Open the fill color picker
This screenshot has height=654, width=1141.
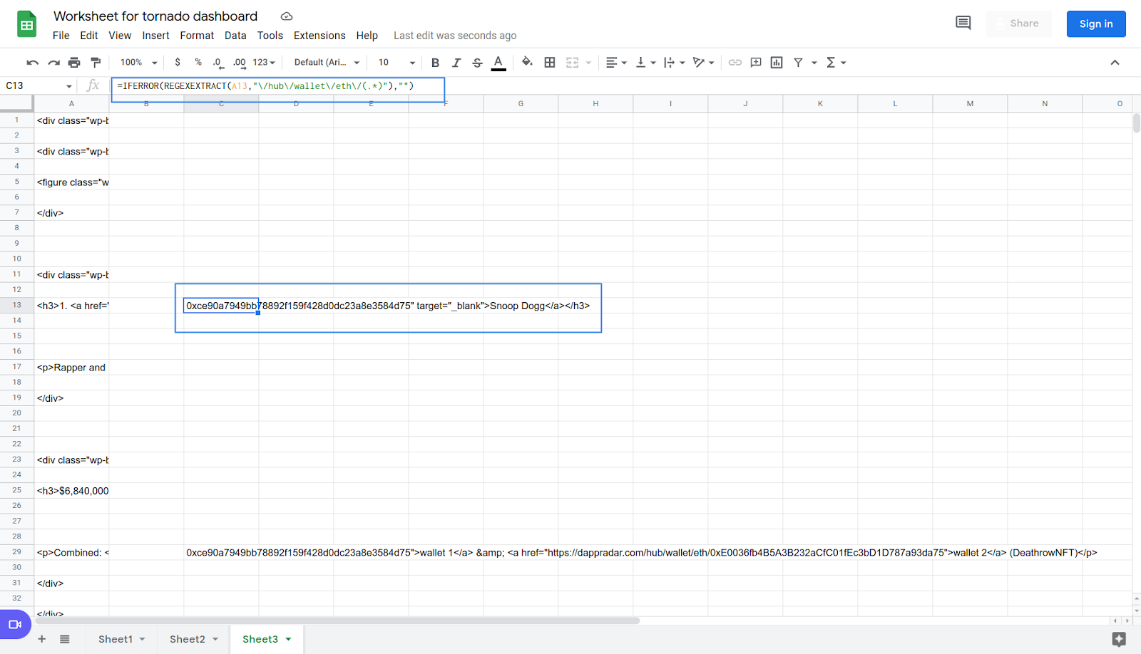click(527, 63)
